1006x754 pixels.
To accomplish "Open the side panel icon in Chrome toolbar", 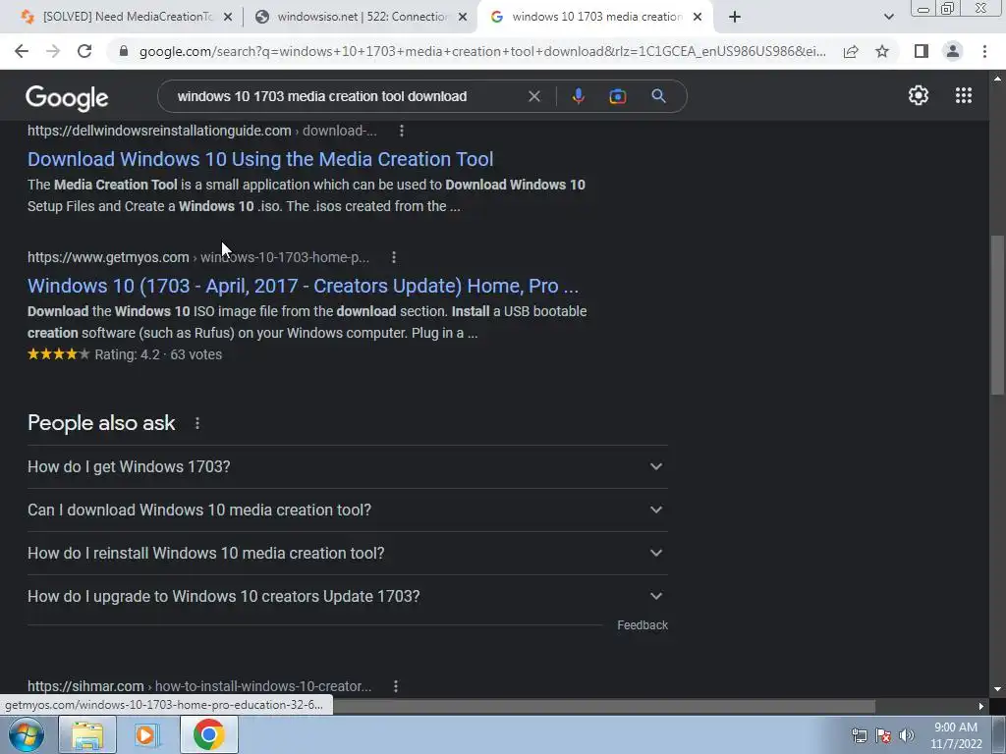I will [x=922, y=51].
